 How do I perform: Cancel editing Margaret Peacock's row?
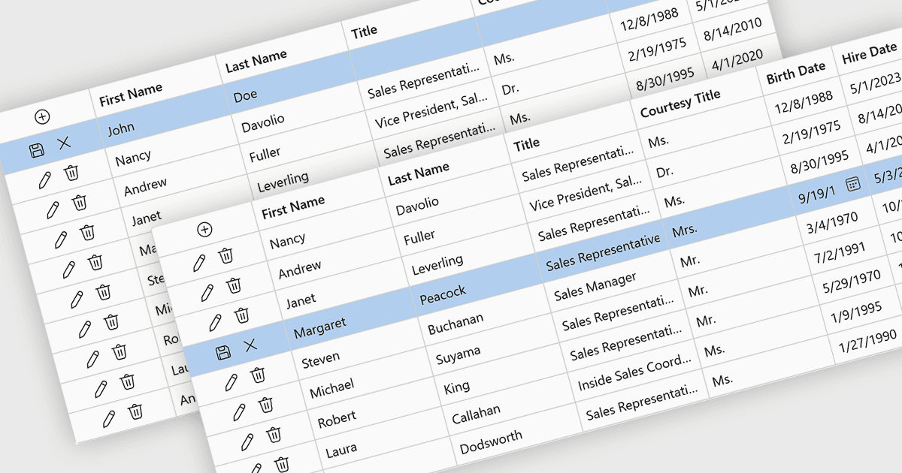pyautogui.click(x=250, y=345)
